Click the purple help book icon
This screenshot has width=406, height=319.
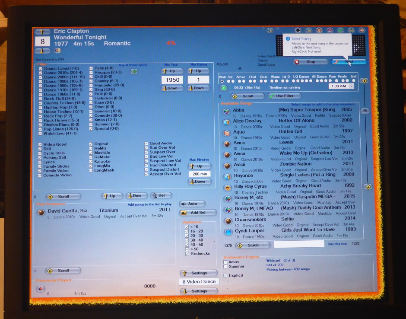point(330,30)
